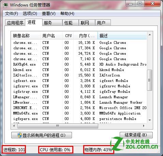Select the 进程 tab
Image resolution: width=163 pixels, height=156 pixels.
(x=34, y=22)
